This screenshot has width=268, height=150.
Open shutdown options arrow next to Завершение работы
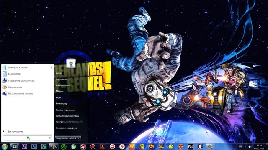(79, 138)
